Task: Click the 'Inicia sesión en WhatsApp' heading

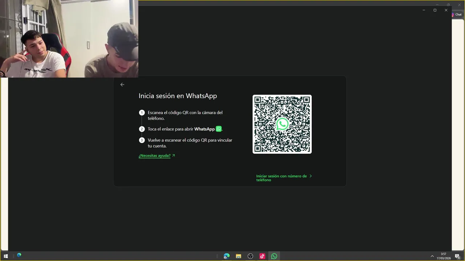Action: point(178,96)
